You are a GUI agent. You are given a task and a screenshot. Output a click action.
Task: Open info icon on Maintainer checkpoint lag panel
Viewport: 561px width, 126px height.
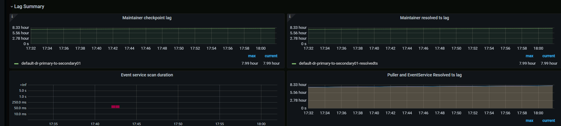tap(12, 16)
